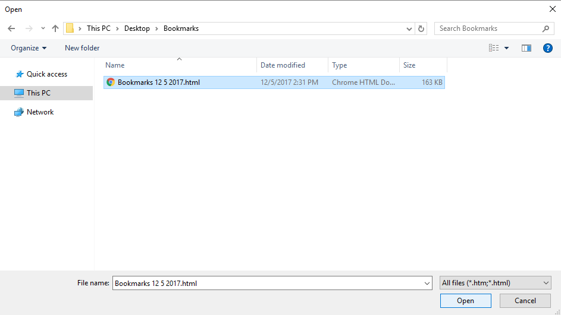The height and width of the screenshot is (315, 561).
Task: Click the Chrome HTML Do... type cell
Action: [363, 82]
